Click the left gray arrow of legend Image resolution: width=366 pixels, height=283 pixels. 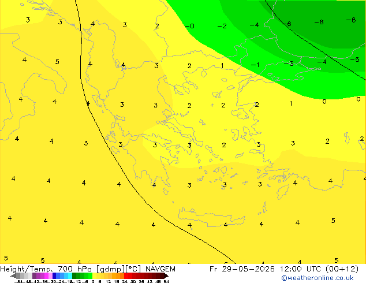click(x=13, y=276)
